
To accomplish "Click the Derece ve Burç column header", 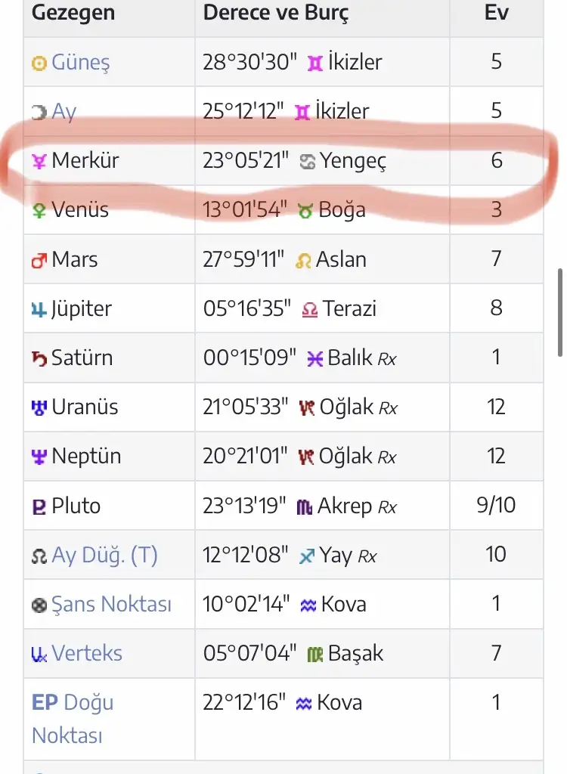I will coord(276,13).
